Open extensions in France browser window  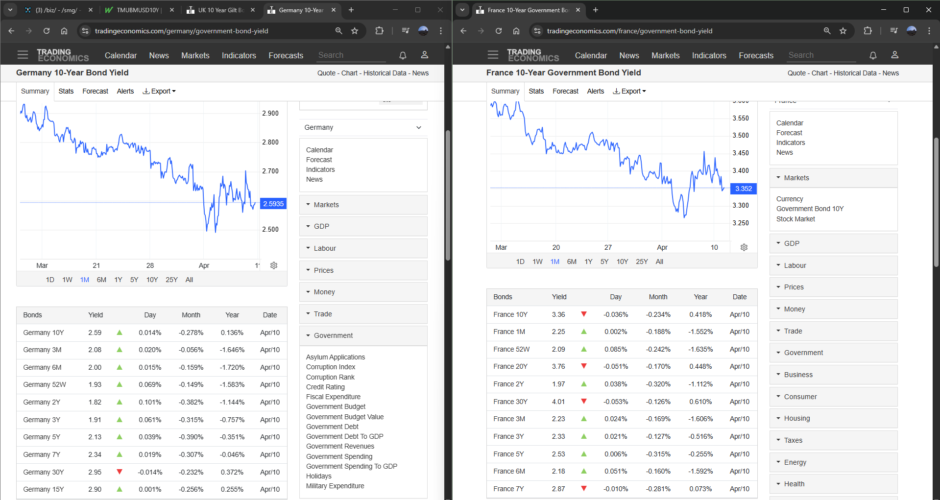click(868, 31)
